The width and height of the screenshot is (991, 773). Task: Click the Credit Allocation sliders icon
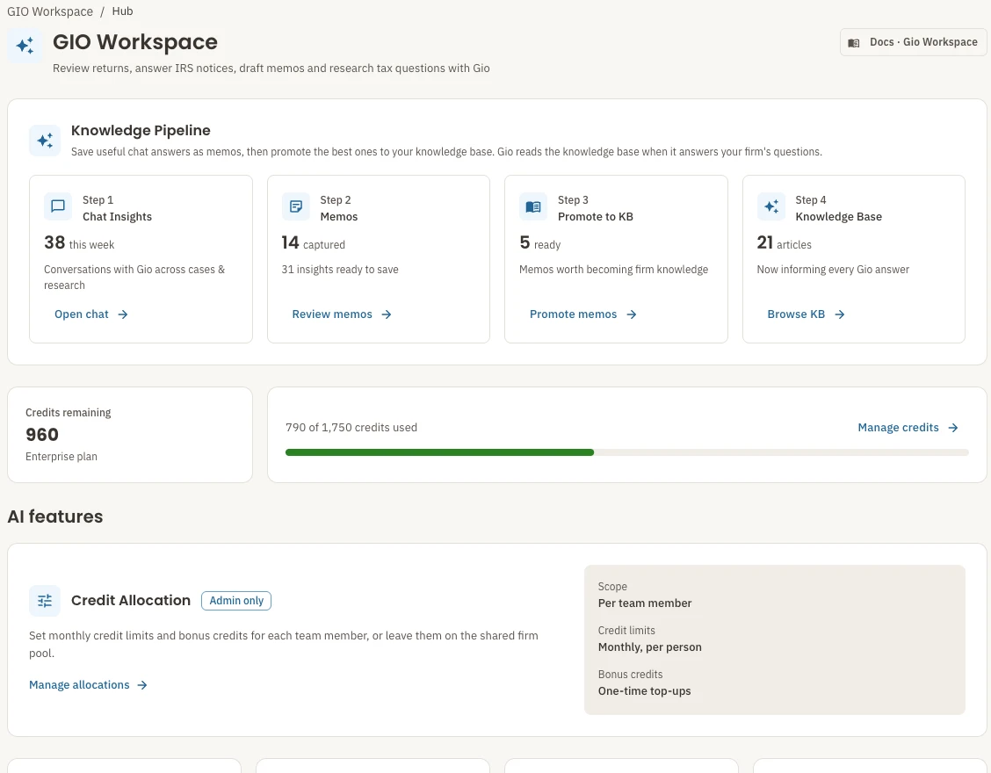pyautogui.click(x=45, y=601)
